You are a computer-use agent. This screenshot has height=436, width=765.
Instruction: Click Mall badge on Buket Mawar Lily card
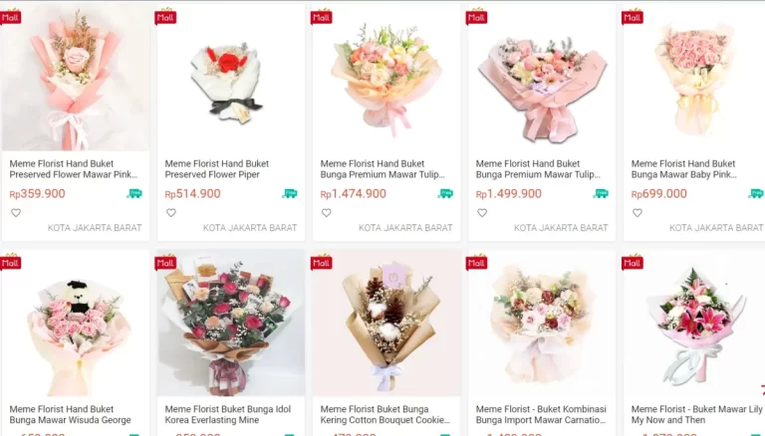tap(632, 262)
